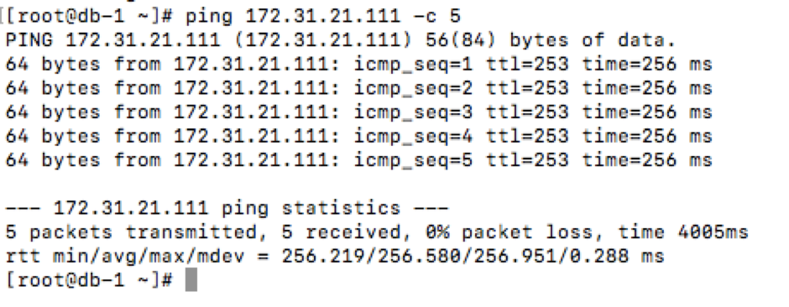Click the PING 172.31.21.111 header line
Viewport: 789px width, 307px height.
341,41
